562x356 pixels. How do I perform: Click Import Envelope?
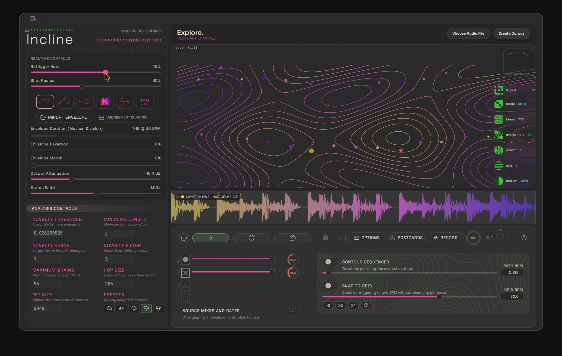click(64, 117)
